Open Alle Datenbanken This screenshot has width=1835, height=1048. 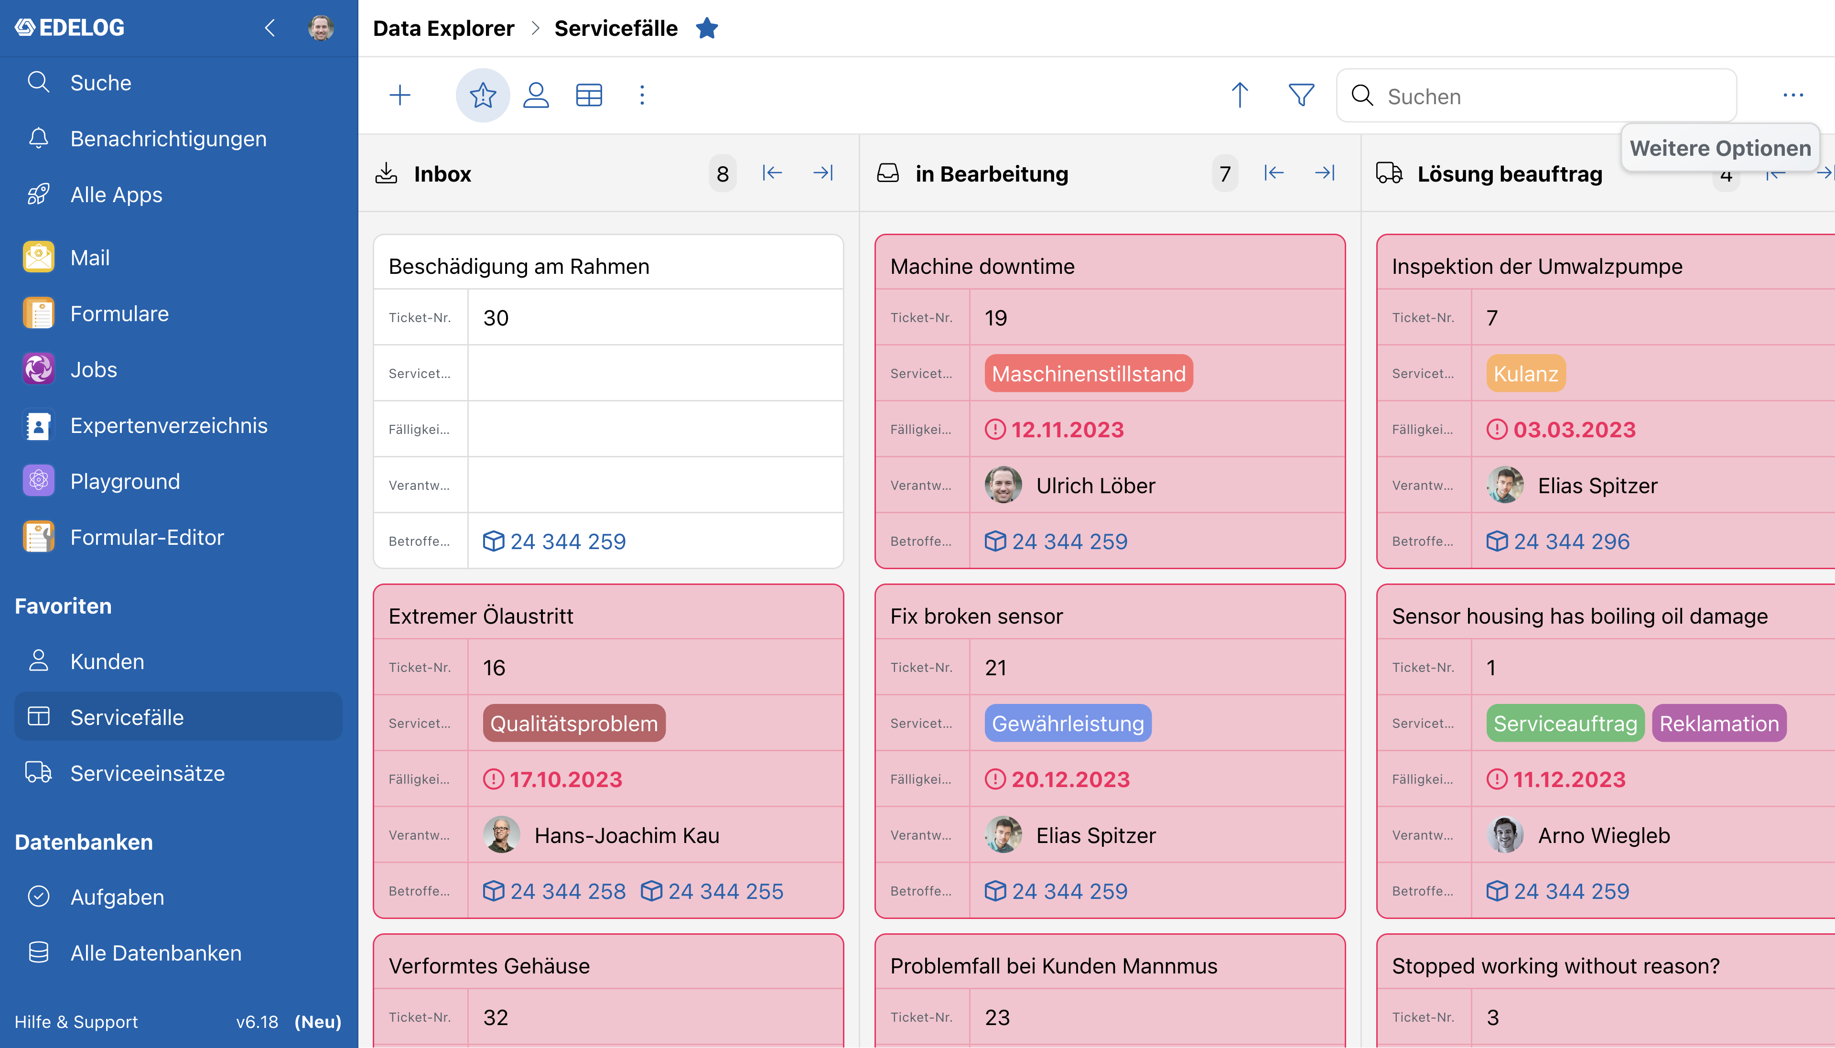coord(179,952)
